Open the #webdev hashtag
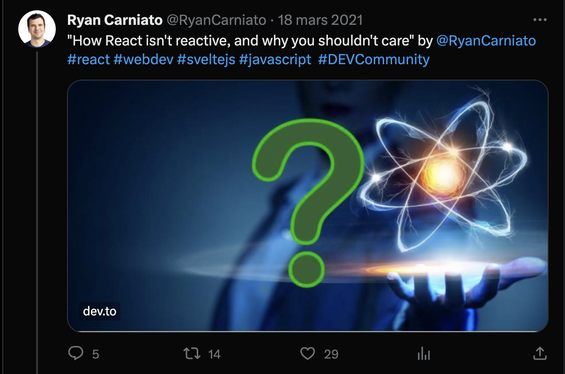 (x=143, y=60)
